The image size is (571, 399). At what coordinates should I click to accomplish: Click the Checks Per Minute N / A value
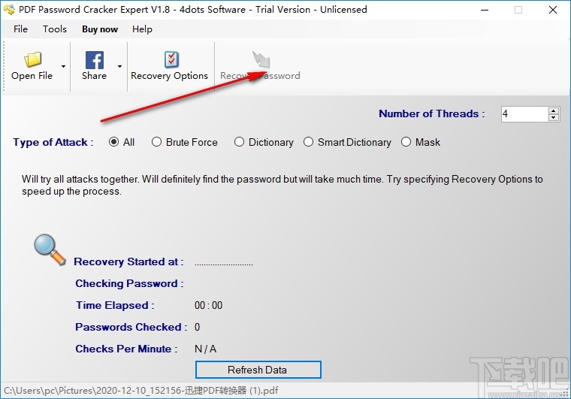pyautogui.click(x=205, y=349)
